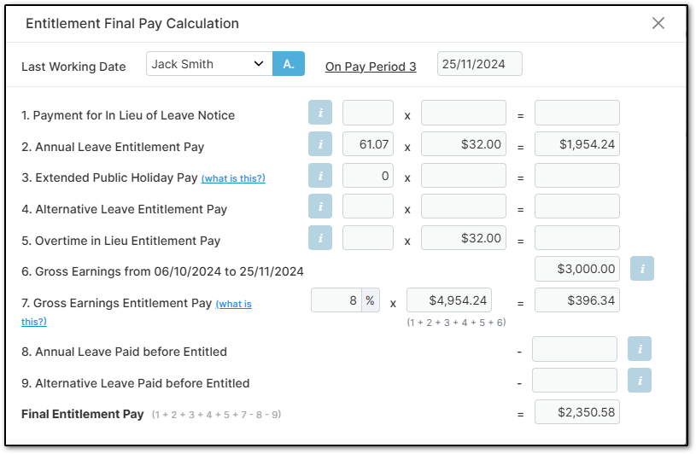
Task: Click the $1,954.24 annual leave total field
Action: (577, 144)
